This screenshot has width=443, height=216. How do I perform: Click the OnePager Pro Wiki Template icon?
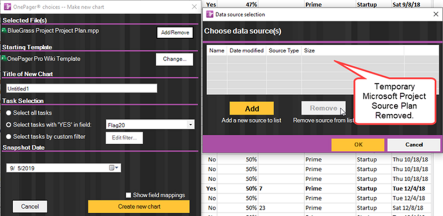click(x=4, y=59)
